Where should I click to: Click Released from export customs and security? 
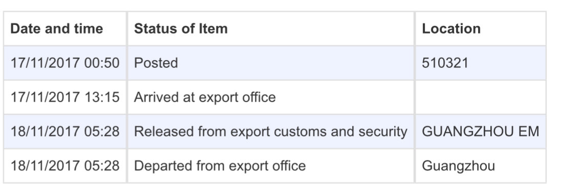click(271, 132)
